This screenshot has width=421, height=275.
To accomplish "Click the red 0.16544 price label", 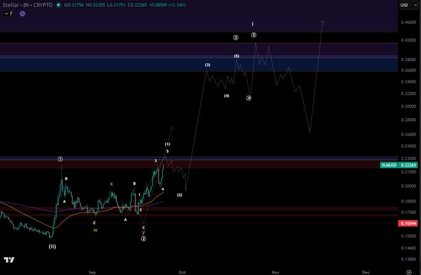I will click(x=408, y=223).
